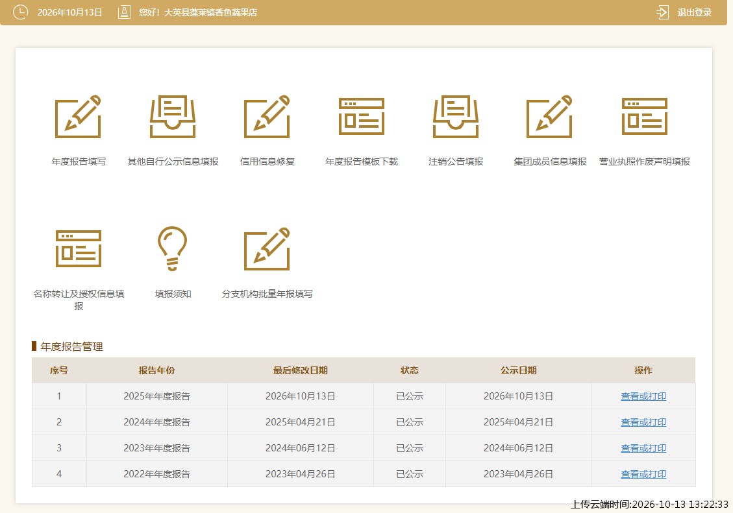Image resolution: width=733 pixels, height=513 pixels.
Task: Click the 年度报告模板下载 icon
Action: (x=362, y=117)
